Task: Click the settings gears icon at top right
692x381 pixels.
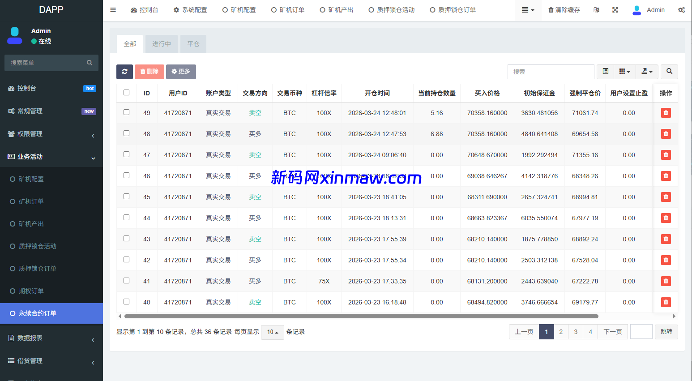Action: pyautogui.click(x=681, y=10)
